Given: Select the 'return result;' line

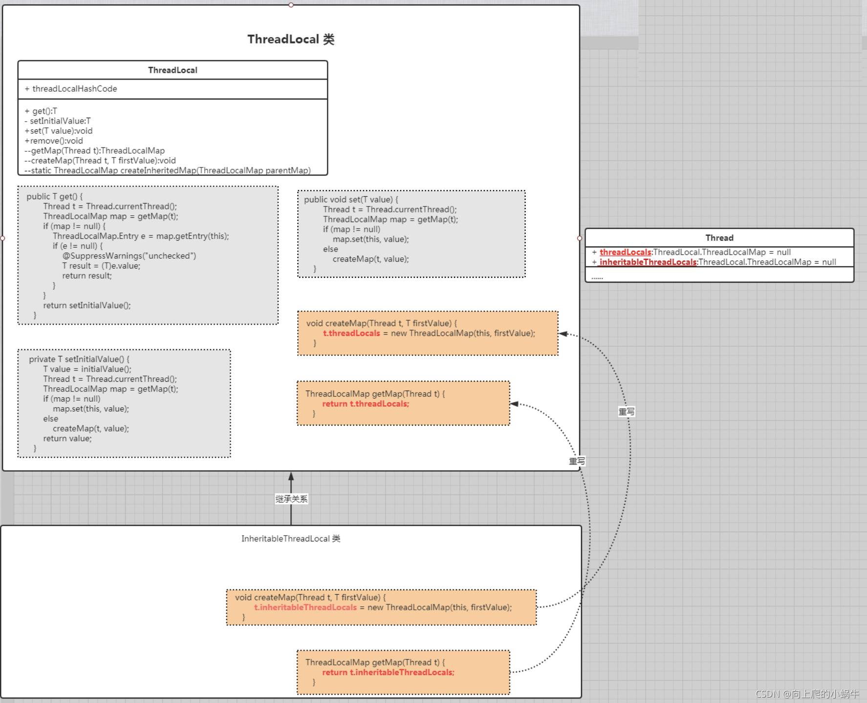Looking at the screenshot, I should (87, 275).
